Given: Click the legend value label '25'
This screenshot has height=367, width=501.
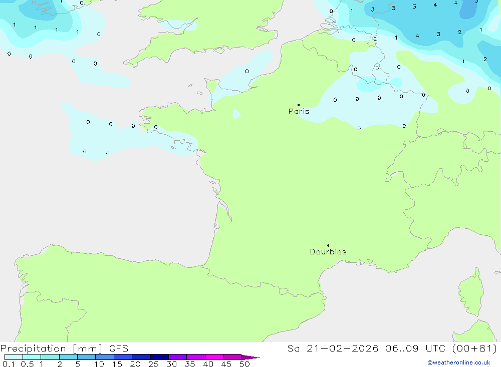Looking at the screenshot, I should [154, 364].
